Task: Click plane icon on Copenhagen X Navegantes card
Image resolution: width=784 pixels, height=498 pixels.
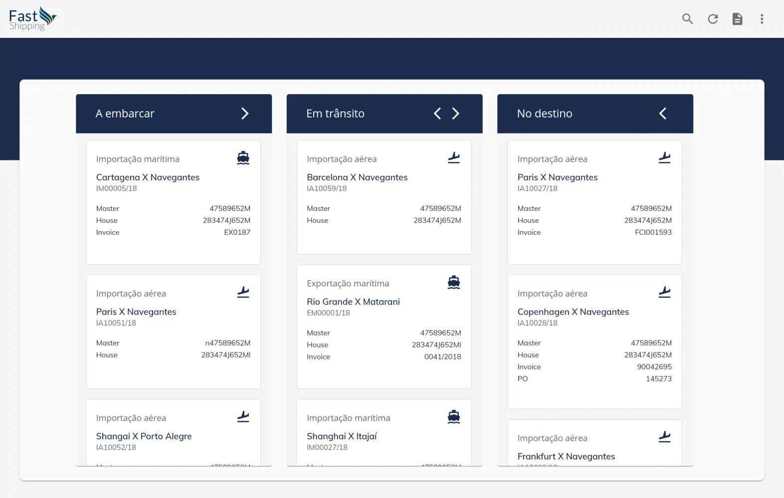Action: click(664, 292)
